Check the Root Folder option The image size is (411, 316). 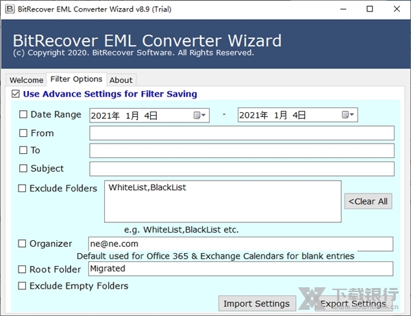(22, 269)
